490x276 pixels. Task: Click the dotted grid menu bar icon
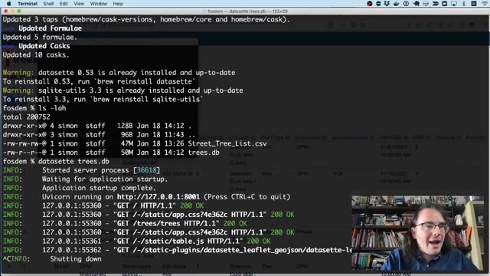coord(426,4)
